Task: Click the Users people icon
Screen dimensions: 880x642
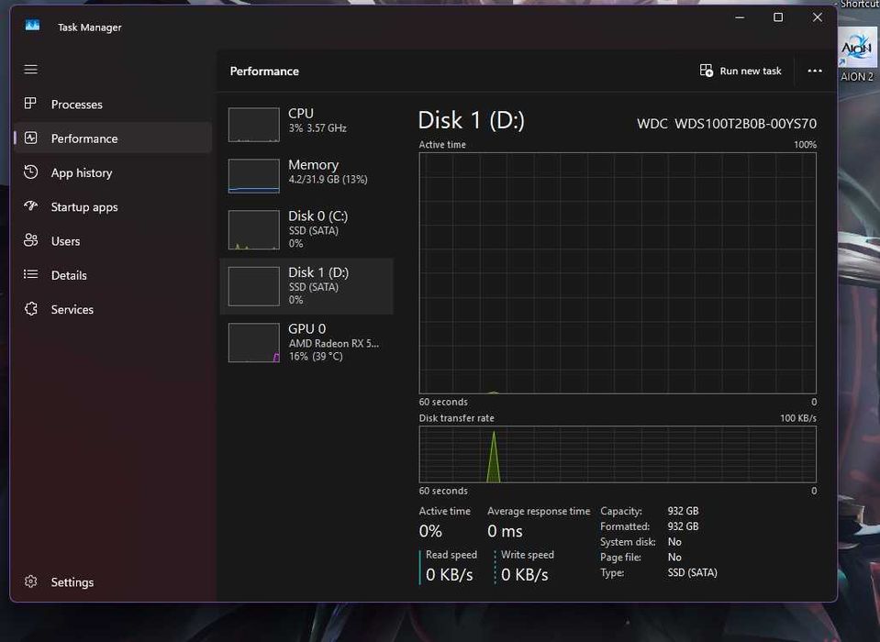Action: point(31,240)
